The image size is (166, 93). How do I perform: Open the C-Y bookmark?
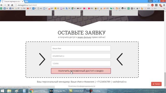coord(154,9)
